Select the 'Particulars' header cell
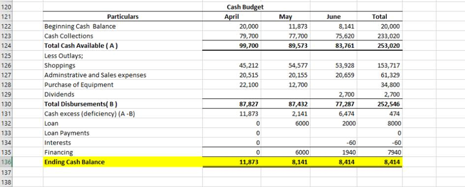The image size is (465, 187). tap(123, 17)
